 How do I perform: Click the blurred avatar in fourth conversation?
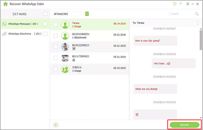click(x=65, y=58)
